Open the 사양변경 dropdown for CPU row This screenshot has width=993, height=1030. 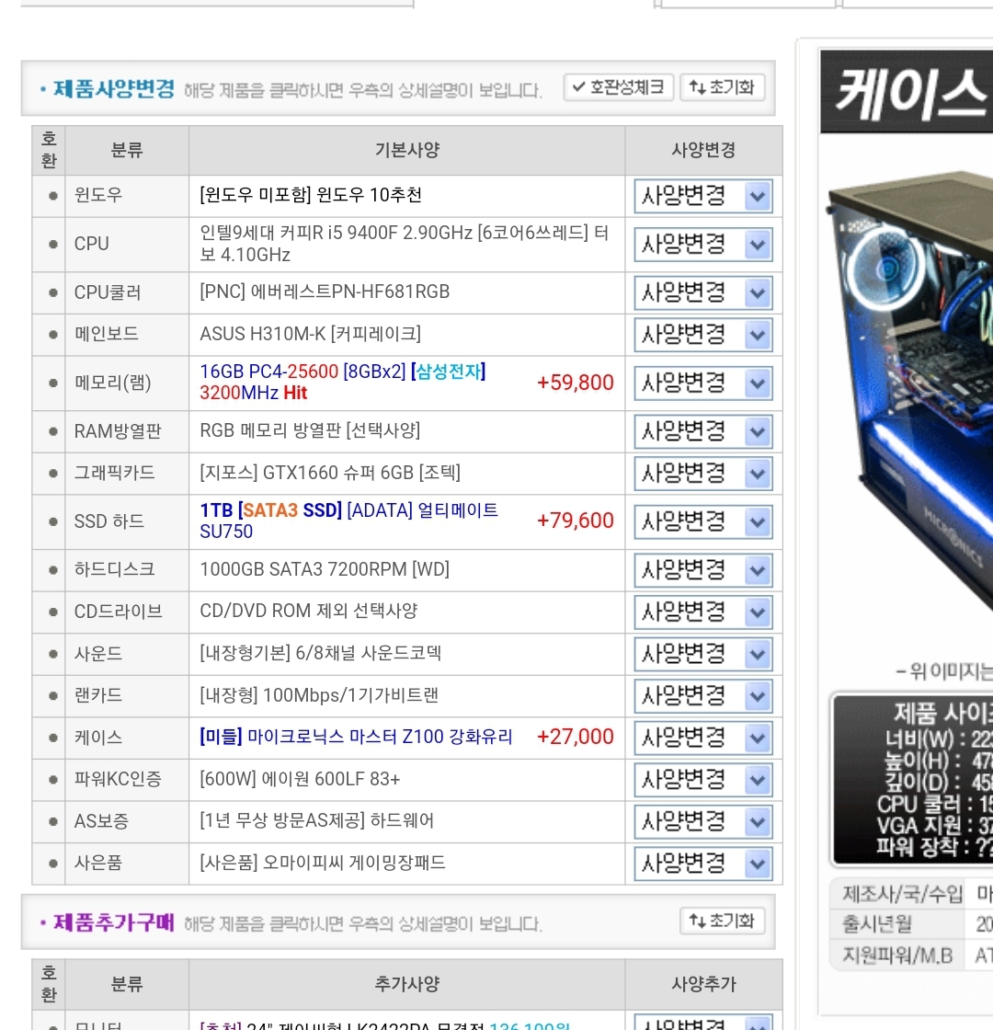point(702,245)
